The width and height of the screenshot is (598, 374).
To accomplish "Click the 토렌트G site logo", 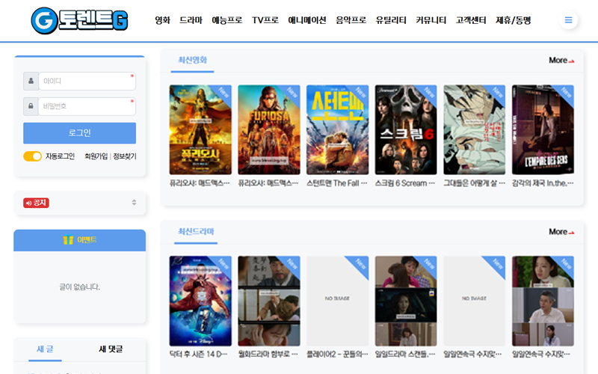I will (79, 21).
